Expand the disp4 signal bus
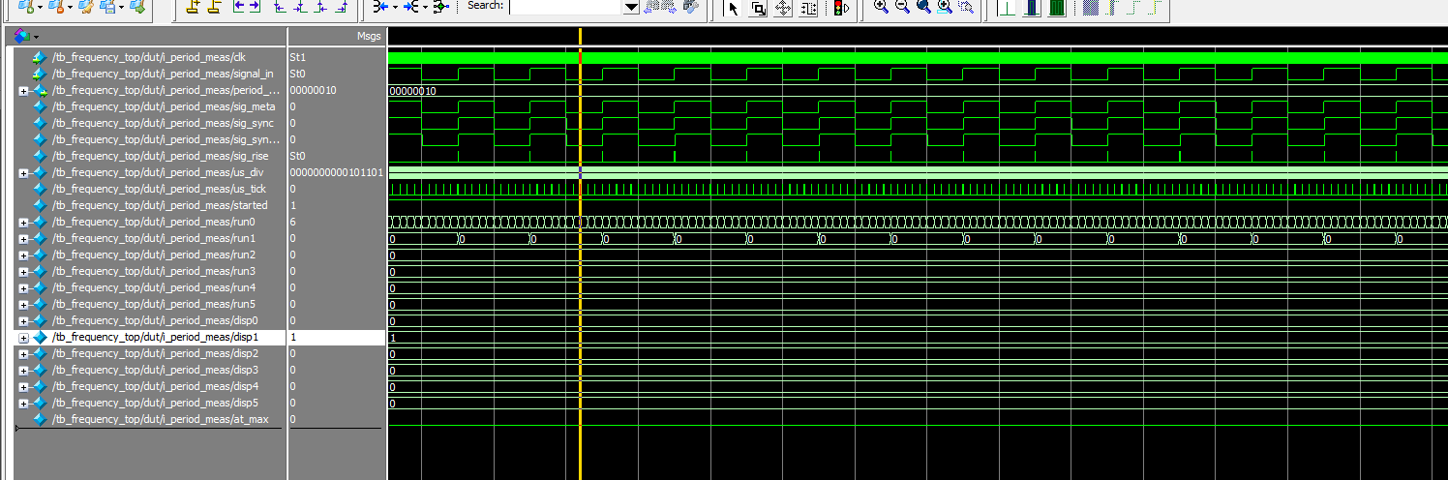This screenshot has height=480, width=1448. pyautogui.click(x=23, y=387)
